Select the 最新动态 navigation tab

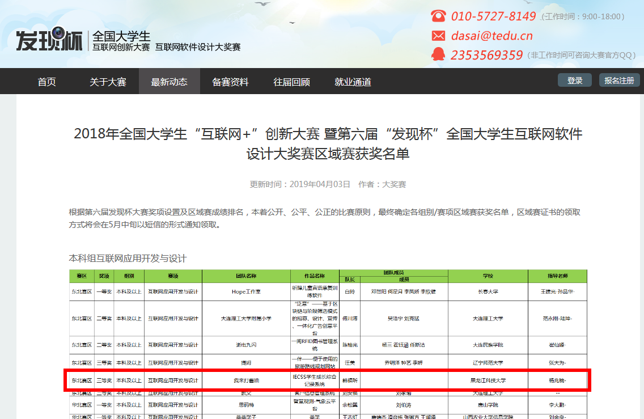point(169,82)
